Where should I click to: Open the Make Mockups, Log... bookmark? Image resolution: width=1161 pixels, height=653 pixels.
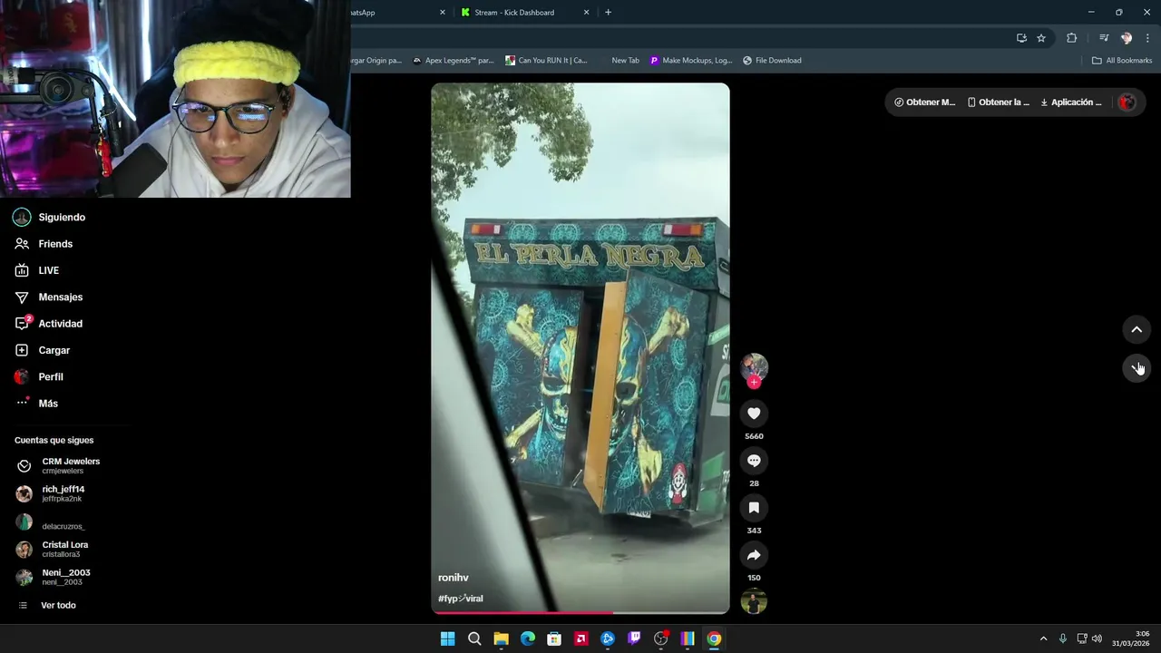tap(690, 61)
